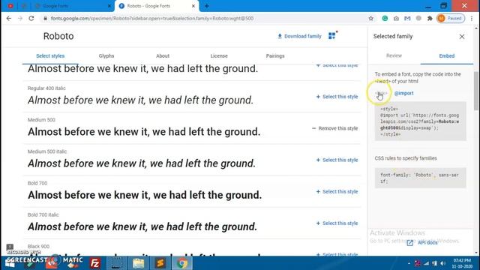Viewport: 480px width, 270px height.
Task: Switch to the Review tab
Action: [x=394, y=55]
